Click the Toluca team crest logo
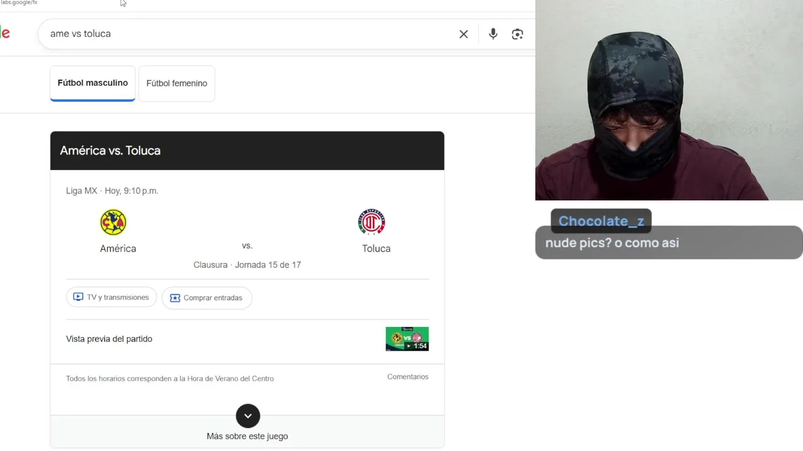The width and height of the screenshot is (803, 451). [371, 222]
